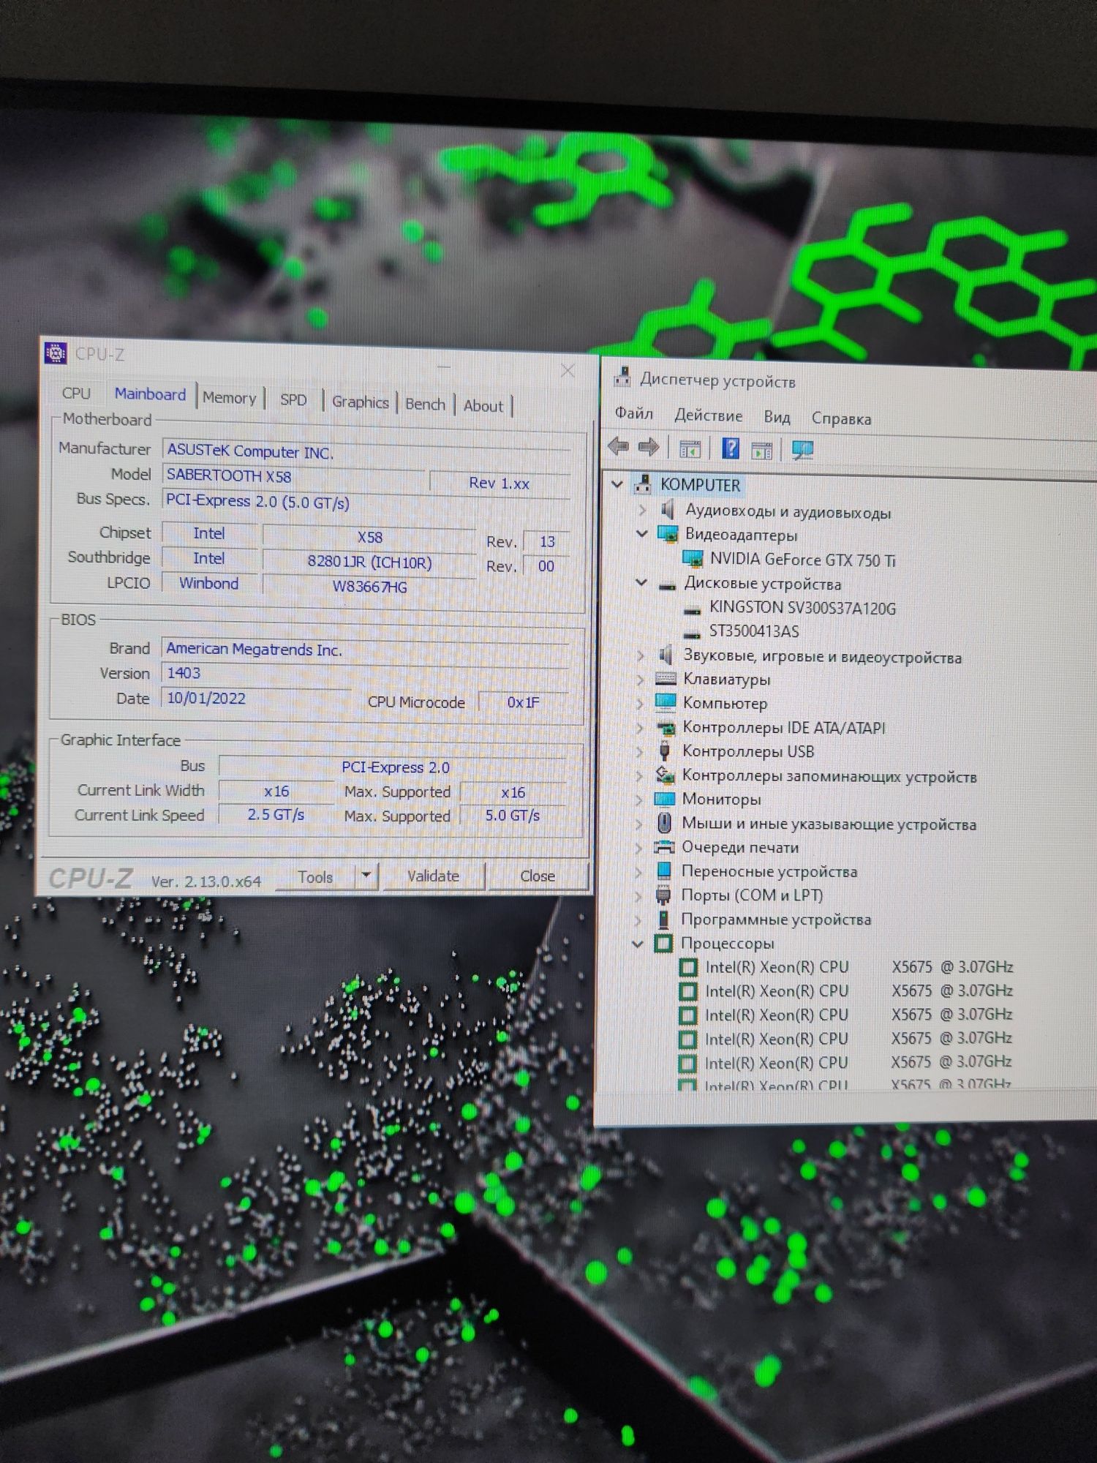Close the CPU-Z window with X
The width and height of the screenshot is (1097, 1463).
568,371
